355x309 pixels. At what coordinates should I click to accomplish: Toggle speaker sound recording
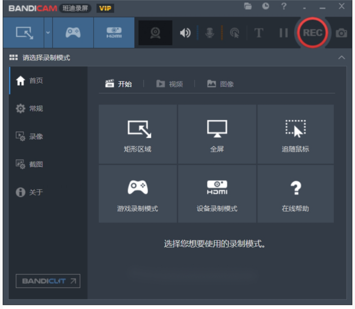[185, 33]
